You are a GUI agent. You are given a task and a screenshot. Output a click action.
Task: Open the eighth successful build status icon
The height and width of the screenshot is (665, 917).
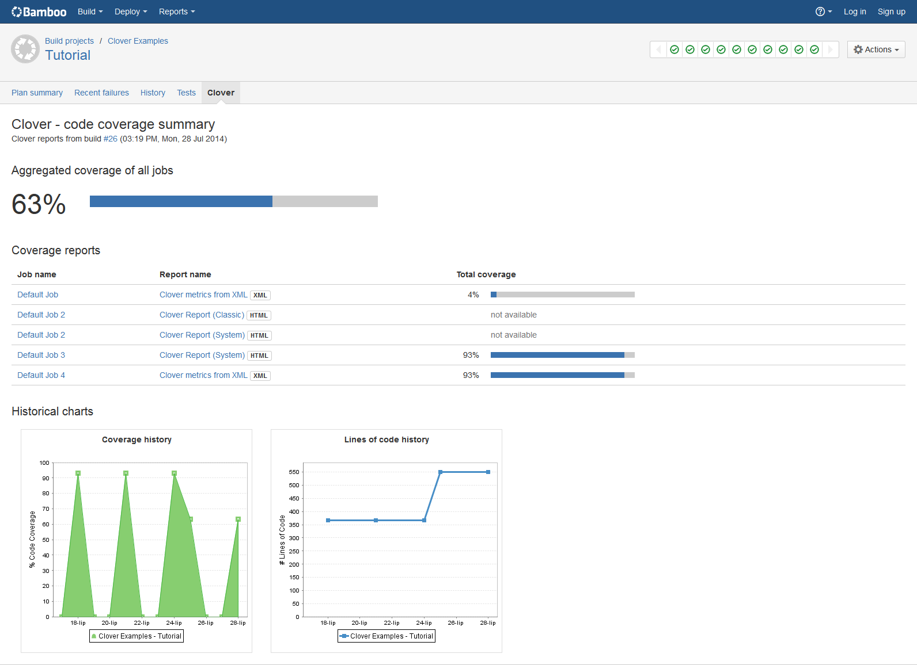click(x=783, y=49)
